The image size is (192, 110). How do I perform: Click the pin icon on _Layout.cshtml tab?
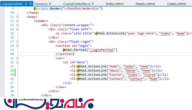click(26, 4)
